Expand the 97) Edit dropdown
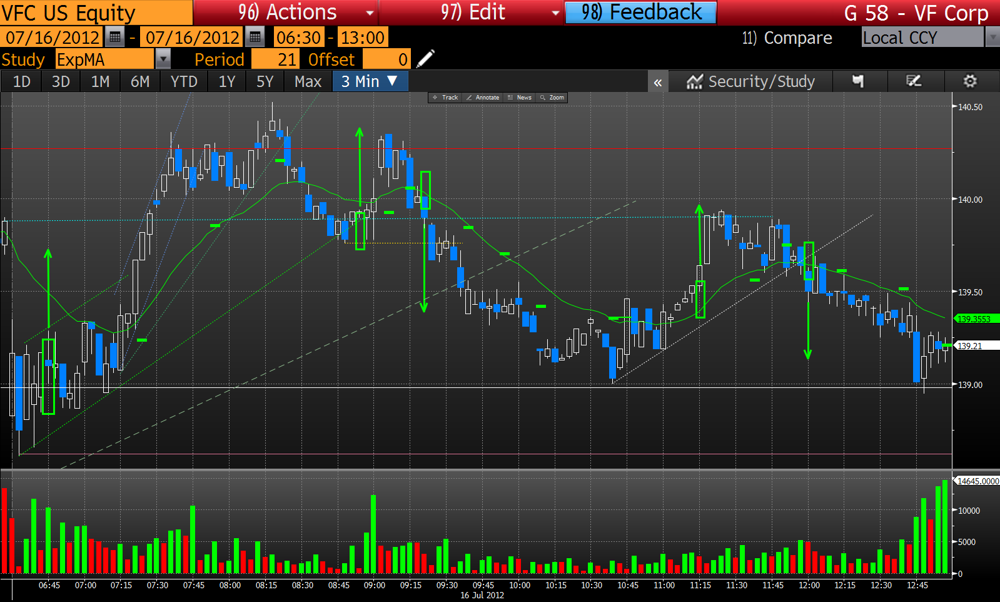This screenshot has height=602, width=1000. 555,13
